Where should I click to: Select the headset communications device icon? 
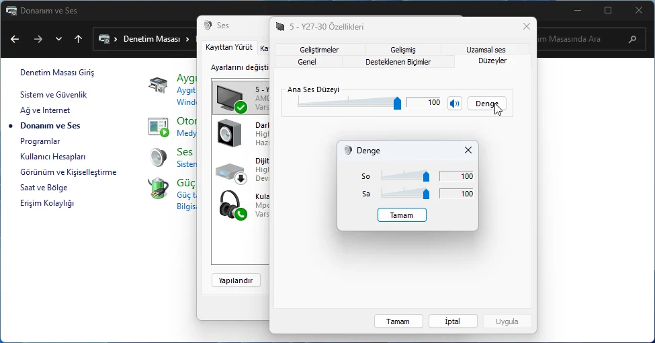232,204
